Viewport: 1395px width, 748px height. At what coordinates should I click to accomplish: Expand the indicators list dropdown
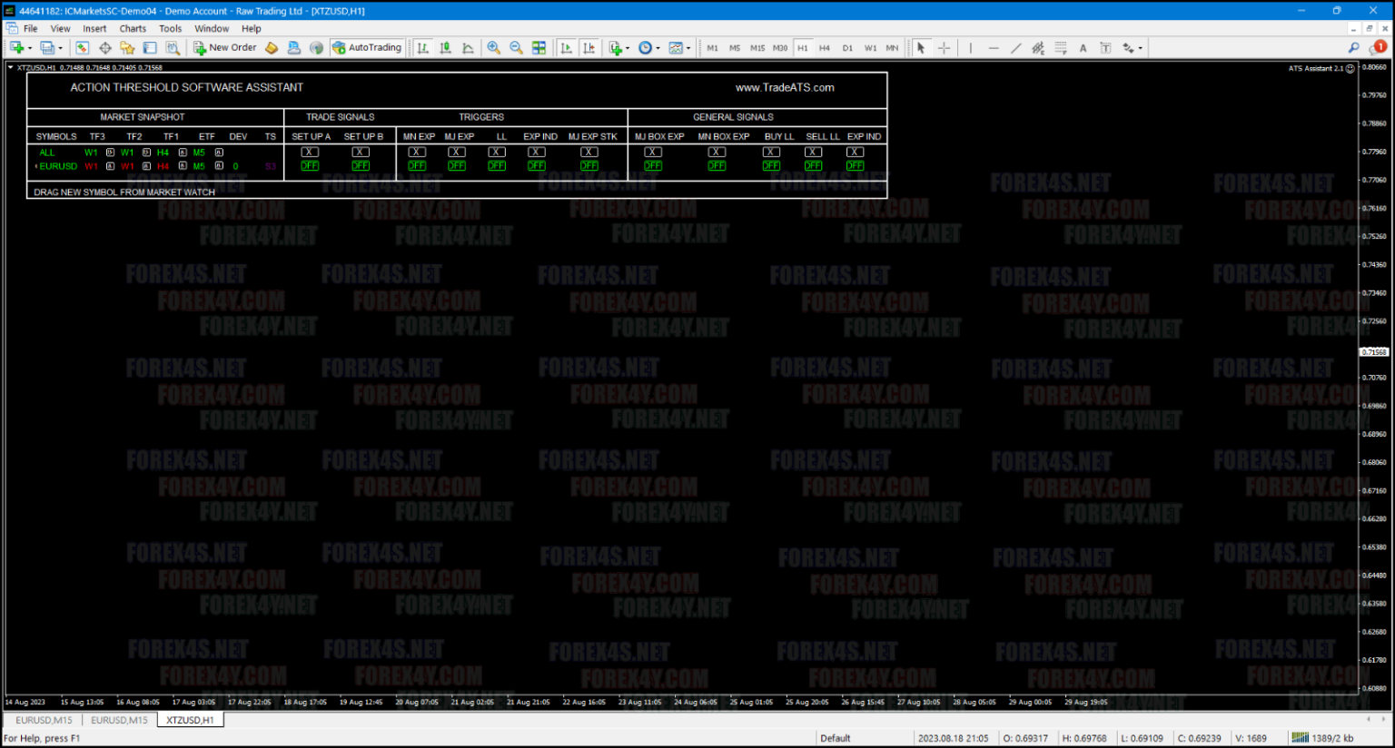pyautogui.click(x=628, y=48)
